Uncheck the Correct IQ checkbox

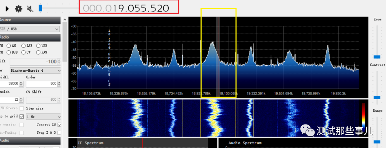(59, 125)
